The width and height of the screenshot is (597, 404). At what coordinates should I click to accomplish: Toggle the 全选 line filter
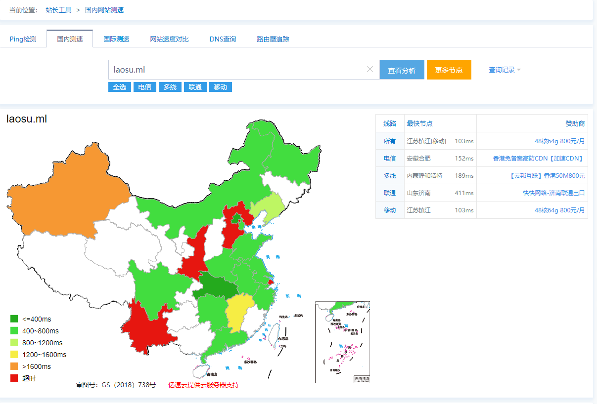120,87
